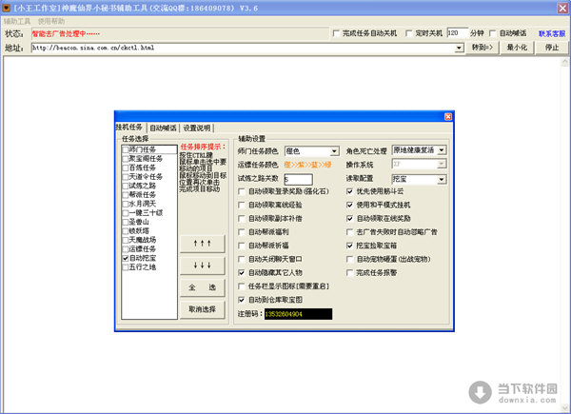Expand the 角色死亡处理 dropdown
Viewport: 571px width, 414px height.
441,150
